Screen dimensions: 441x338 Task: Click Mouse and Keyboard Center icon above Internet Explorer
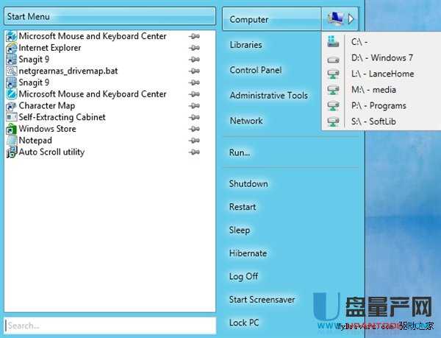(x=11, y=36)
